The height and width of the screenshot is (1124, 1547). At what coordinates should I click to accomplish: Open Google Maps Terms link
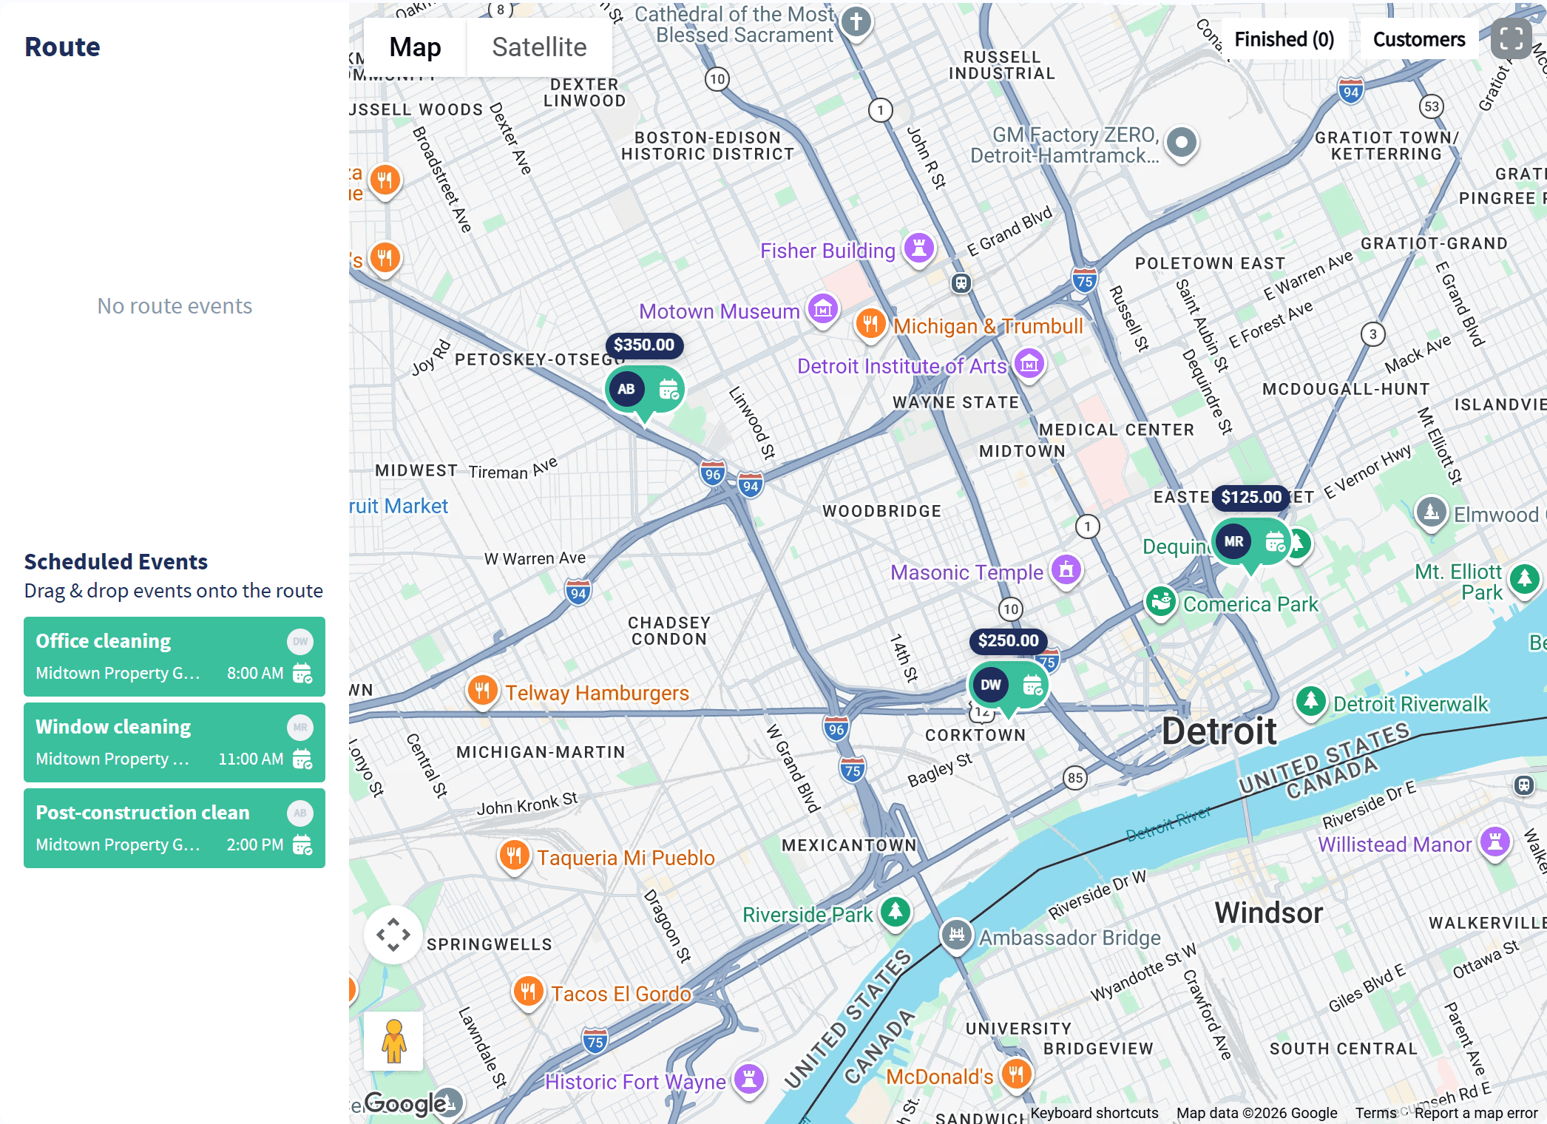1375,1113
